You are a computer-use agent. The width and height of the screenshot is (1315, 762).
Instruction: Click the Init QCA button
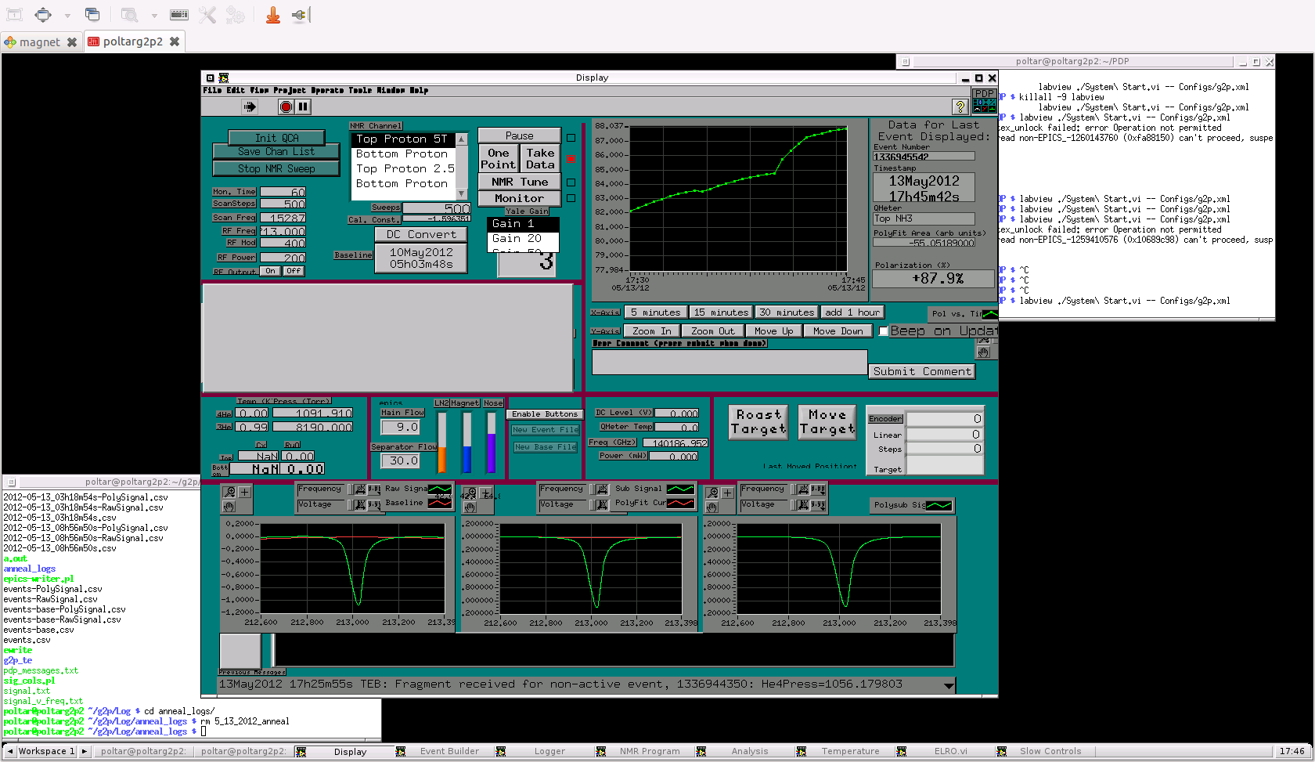(276, 138)
